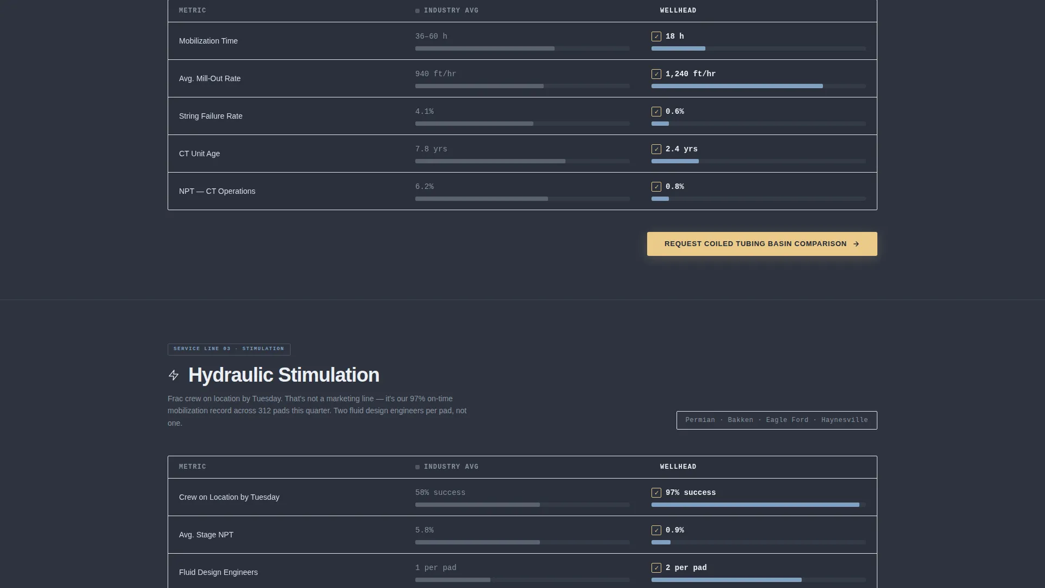Viewport: 1045px width, 588px height.
Task: Click the arrow icon on the basin comparison button
Action: click(x=856, y=244)
